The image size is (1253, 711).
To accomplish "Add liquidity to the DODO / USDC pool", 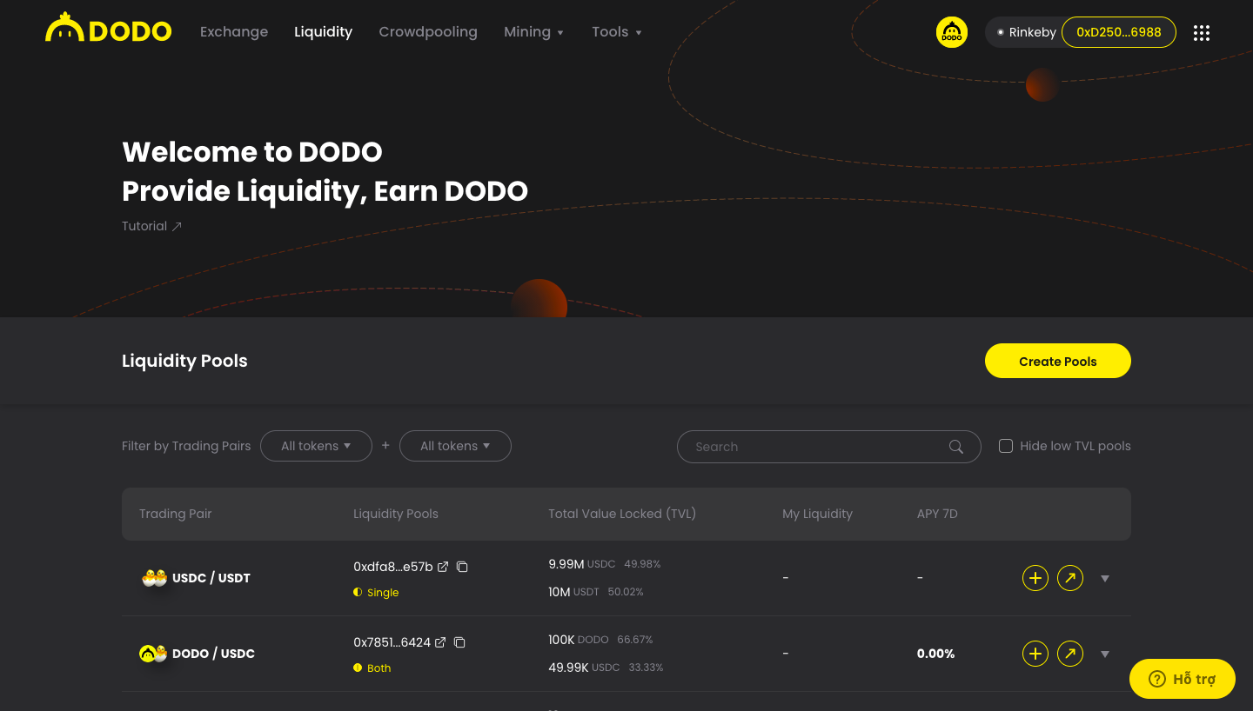I will click(x=1035, y=654).
